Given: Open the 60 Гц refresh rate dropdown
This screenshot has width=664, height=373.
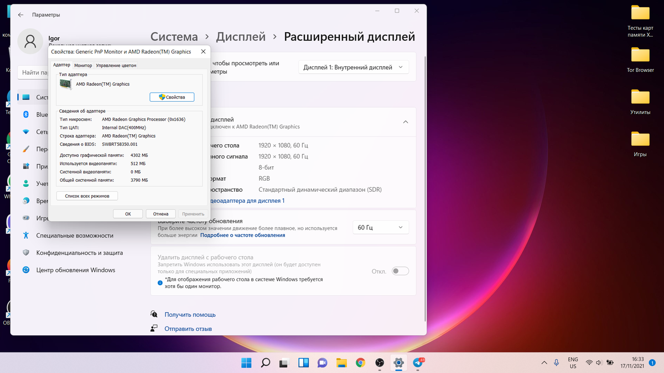Looking at the screenshot, I should click(380, 227).
